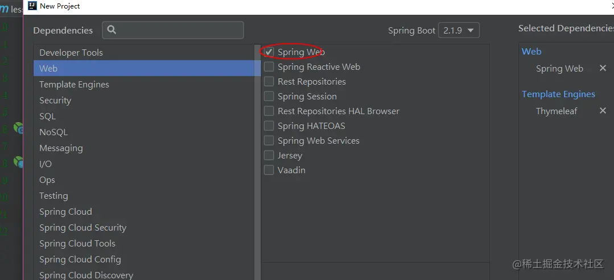Check the Rest Repositories option
Image resolution: width=614 pixels, height=280 pixels.
[269, 82]
